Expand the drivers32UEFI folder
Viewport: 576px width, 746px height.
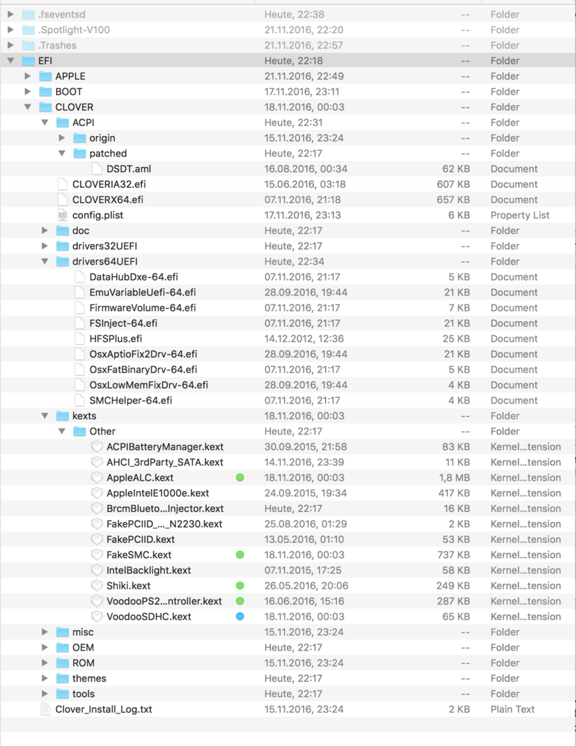[x=45, y=246]
